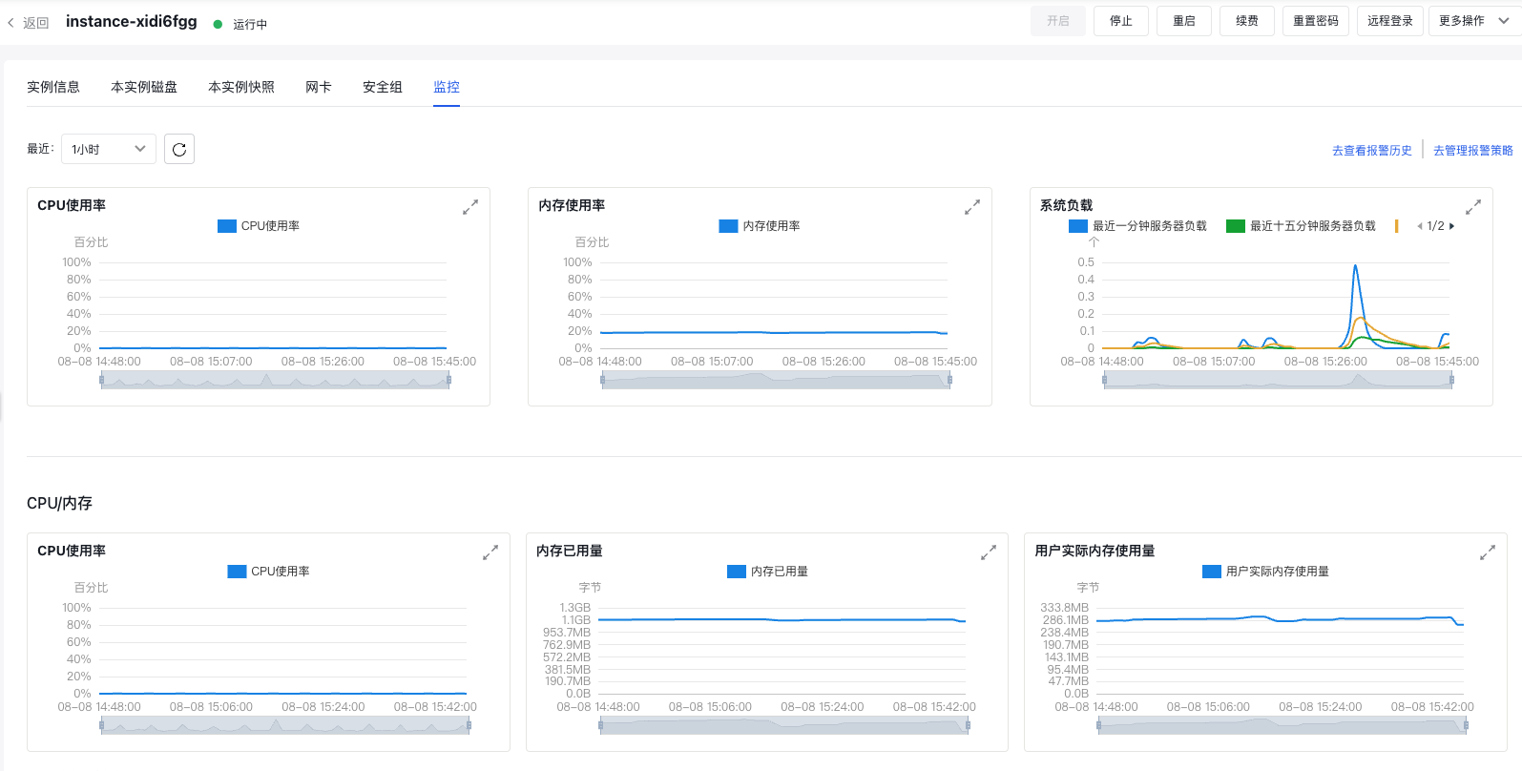Click the time range slider under lower CPU使用率
Viewport: 1522px width, 771px height.
pyautogui.click(x=284, y=725)
